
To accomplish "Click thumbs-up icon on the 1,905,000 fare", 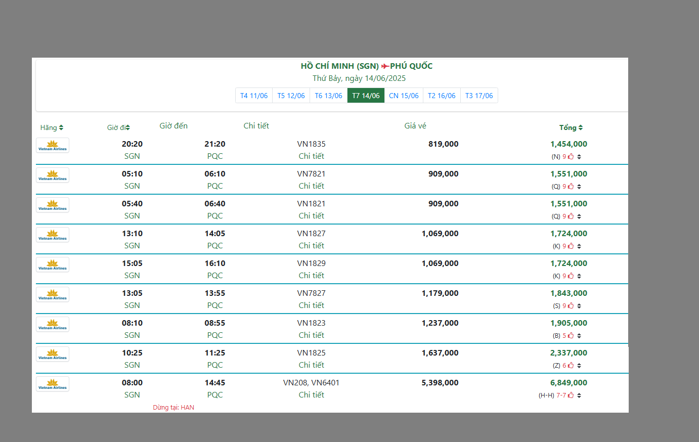I will coord(571,336).
